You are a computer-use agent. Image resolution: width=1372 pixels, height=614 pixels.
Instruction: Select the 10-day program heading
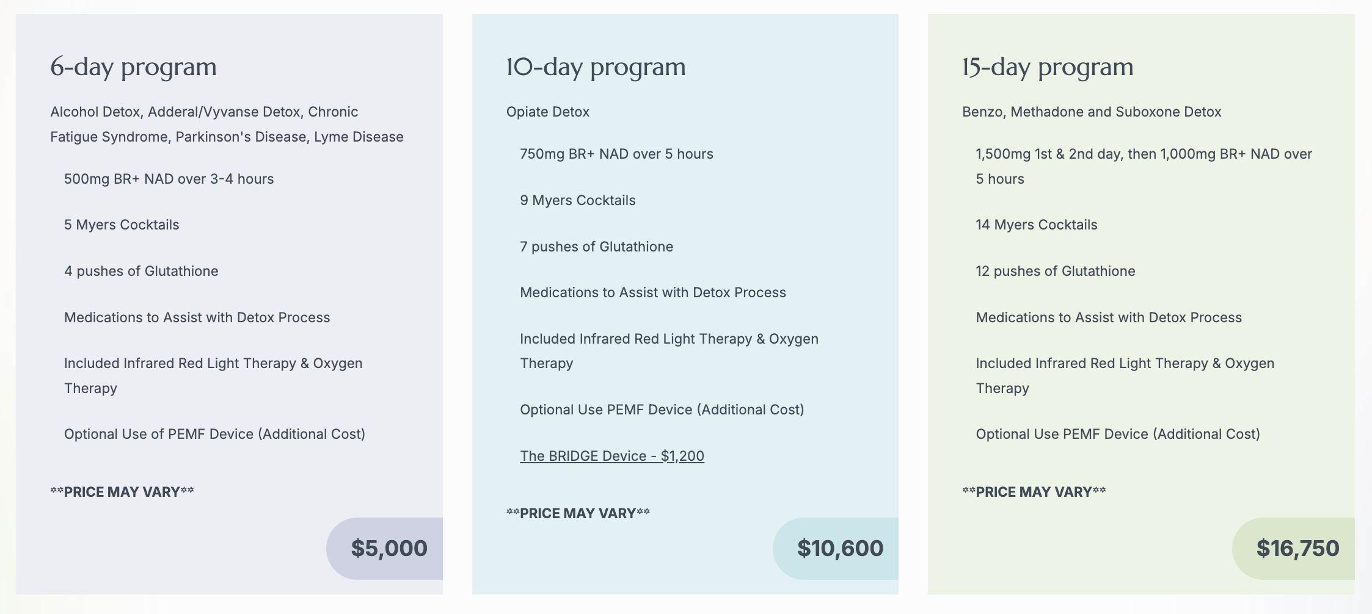point(596,67)
